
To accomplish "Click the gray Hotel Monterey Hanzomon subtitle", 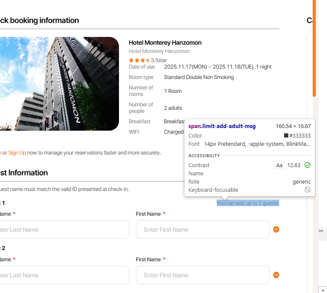I will pos(159,51).
